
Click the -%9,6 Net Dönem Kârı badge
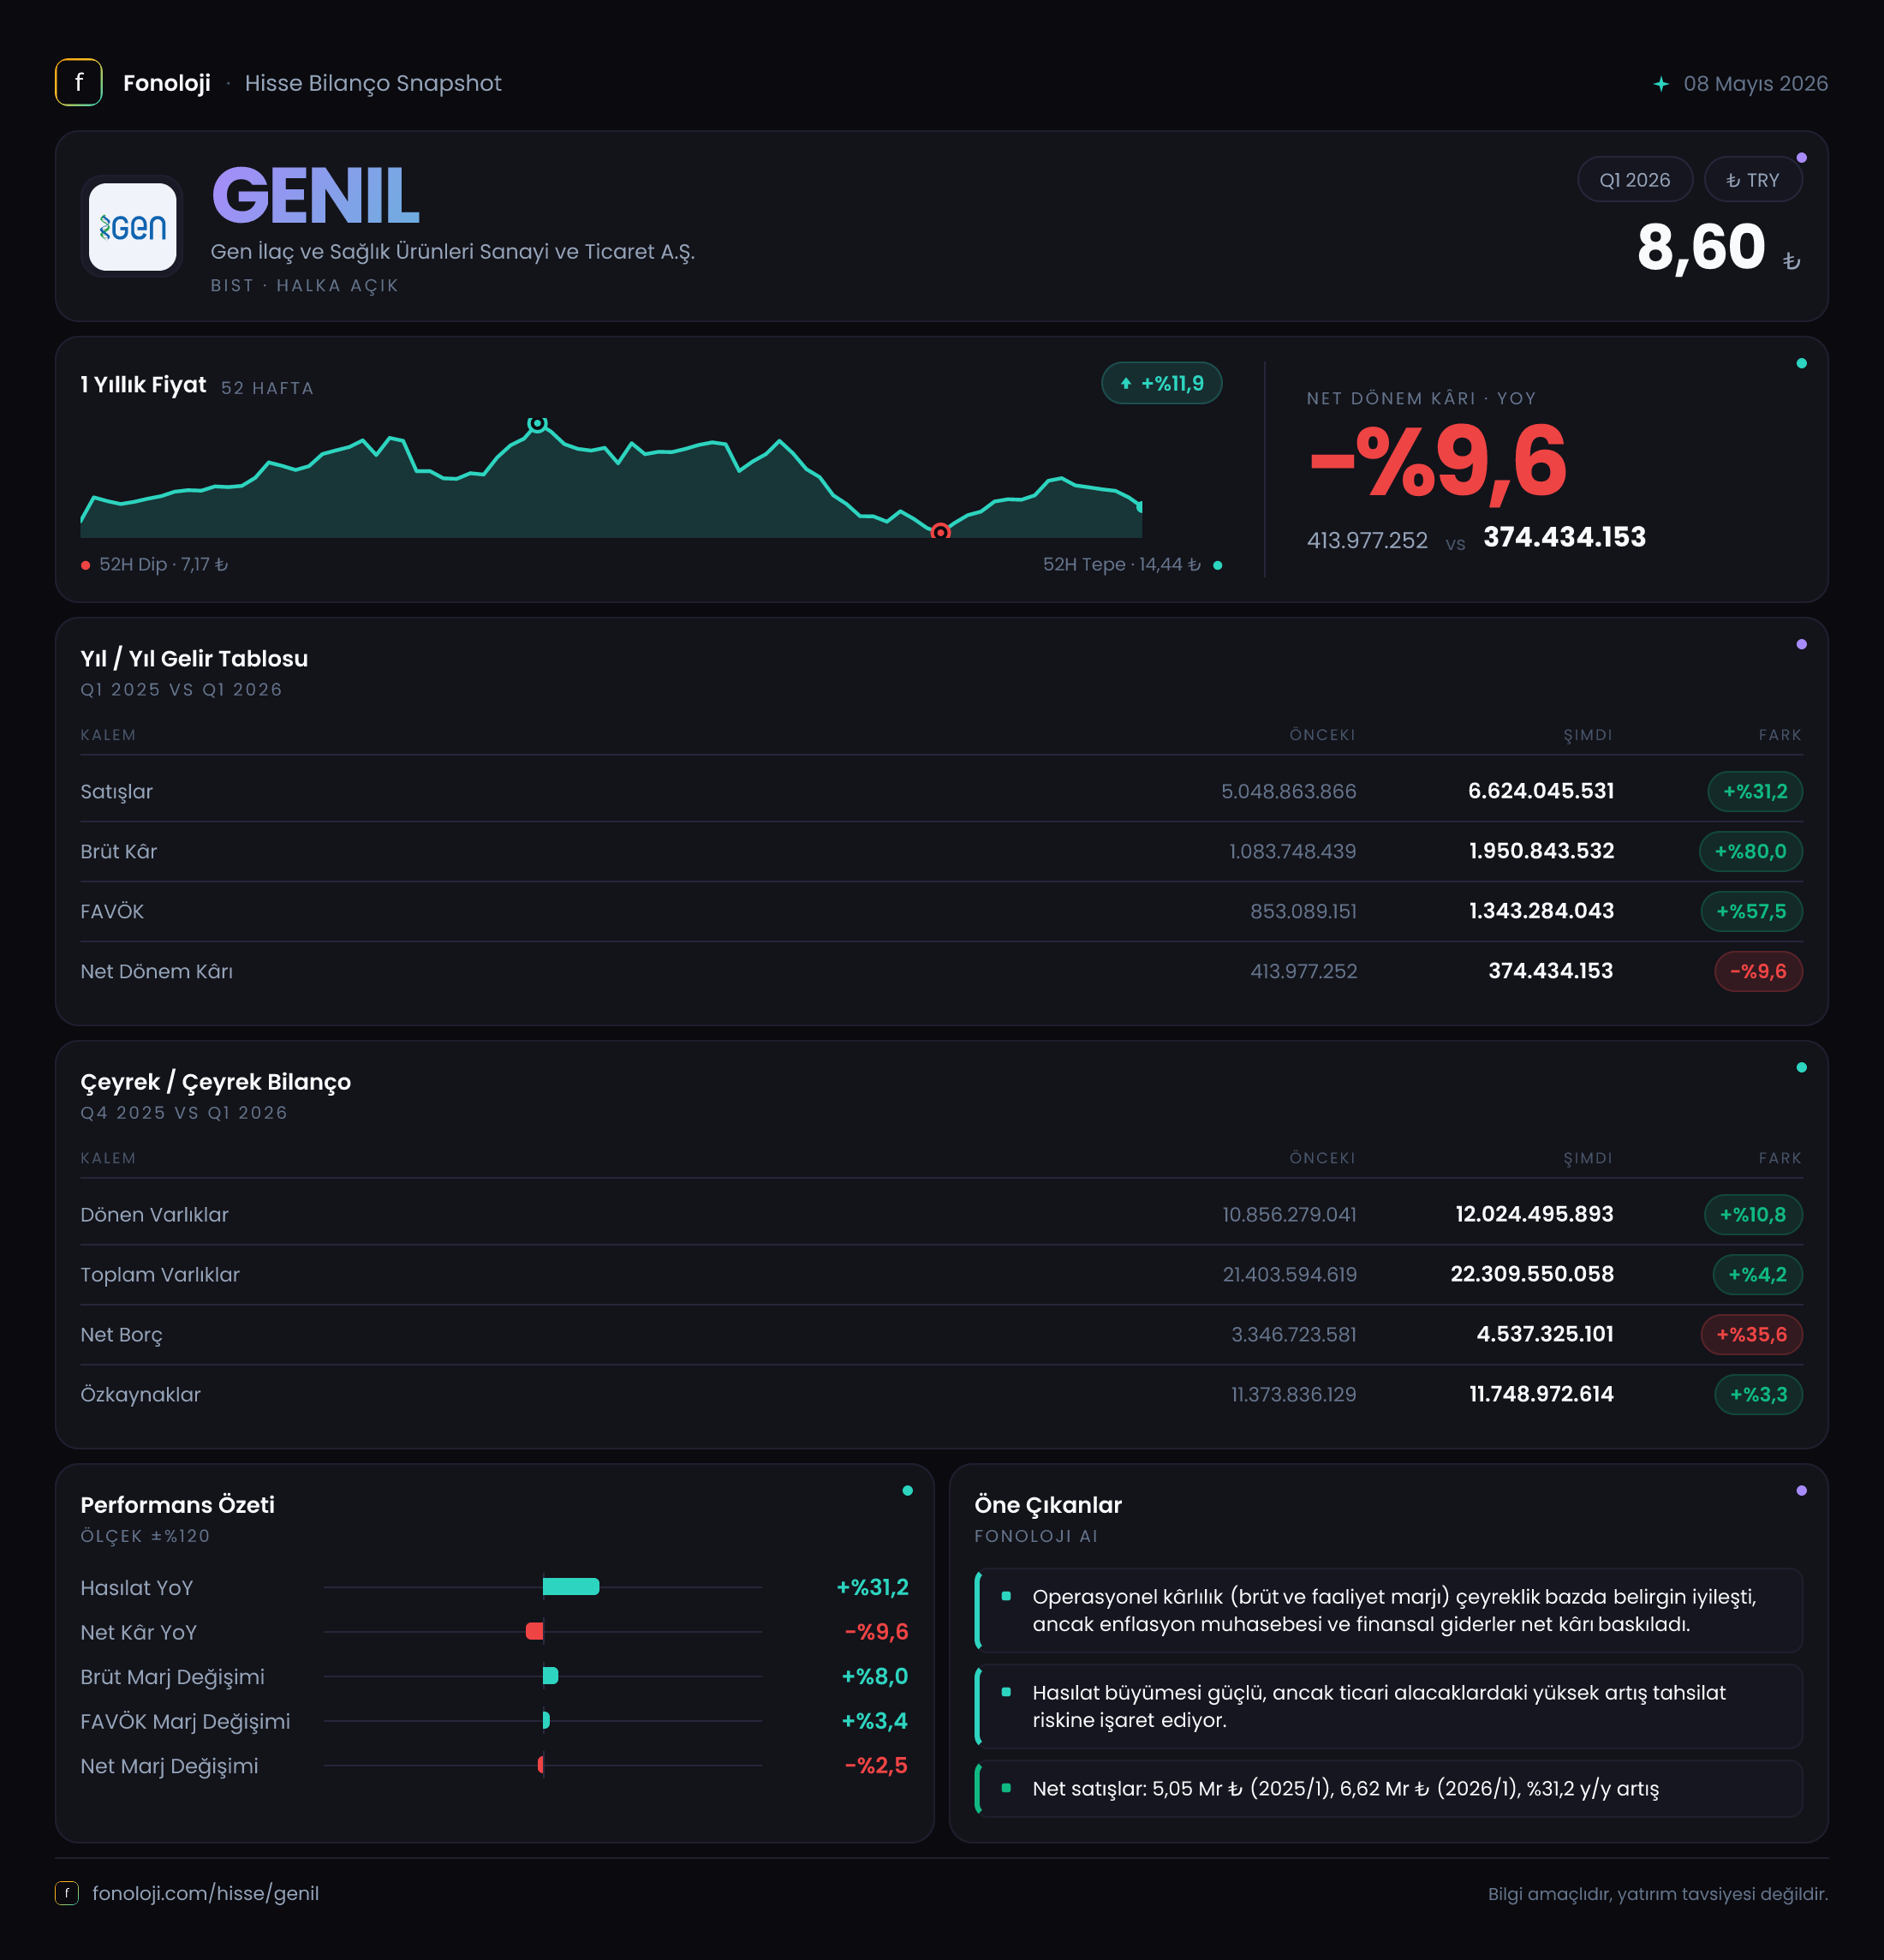1758,972
